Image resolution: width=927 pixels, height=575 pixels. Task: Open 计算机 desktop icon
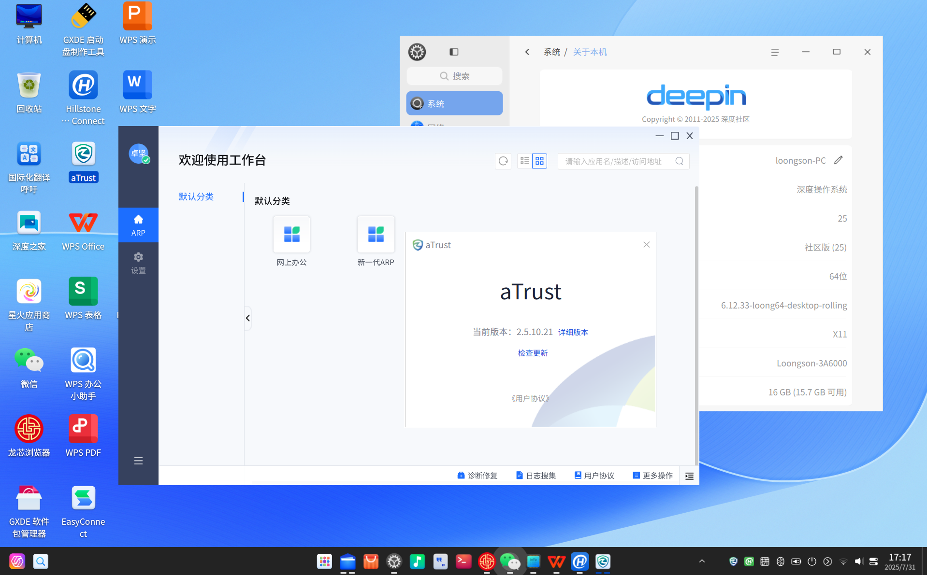point(29,24)
